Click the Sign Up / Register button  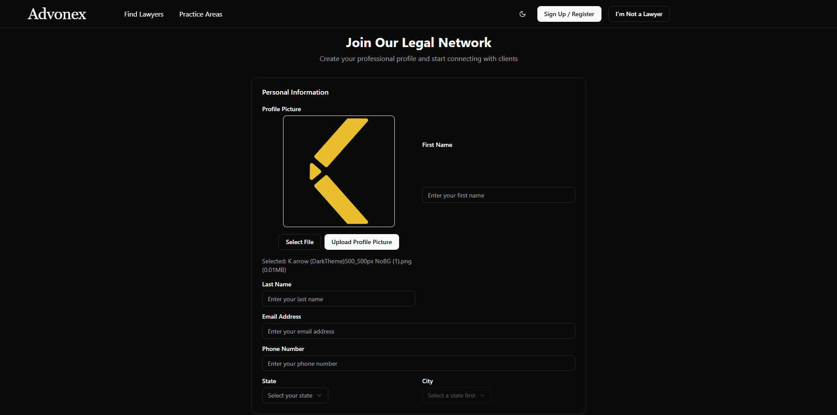pos(569,14)
